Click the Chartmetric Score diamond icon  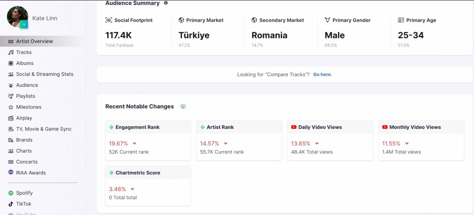pos(111,173)
